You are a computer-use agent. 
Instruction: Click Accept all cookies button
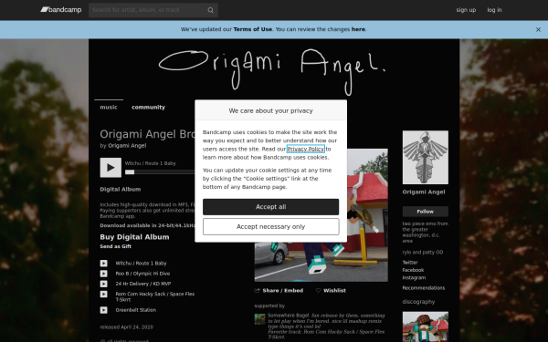pyautogui.click(x=271, y=207)
